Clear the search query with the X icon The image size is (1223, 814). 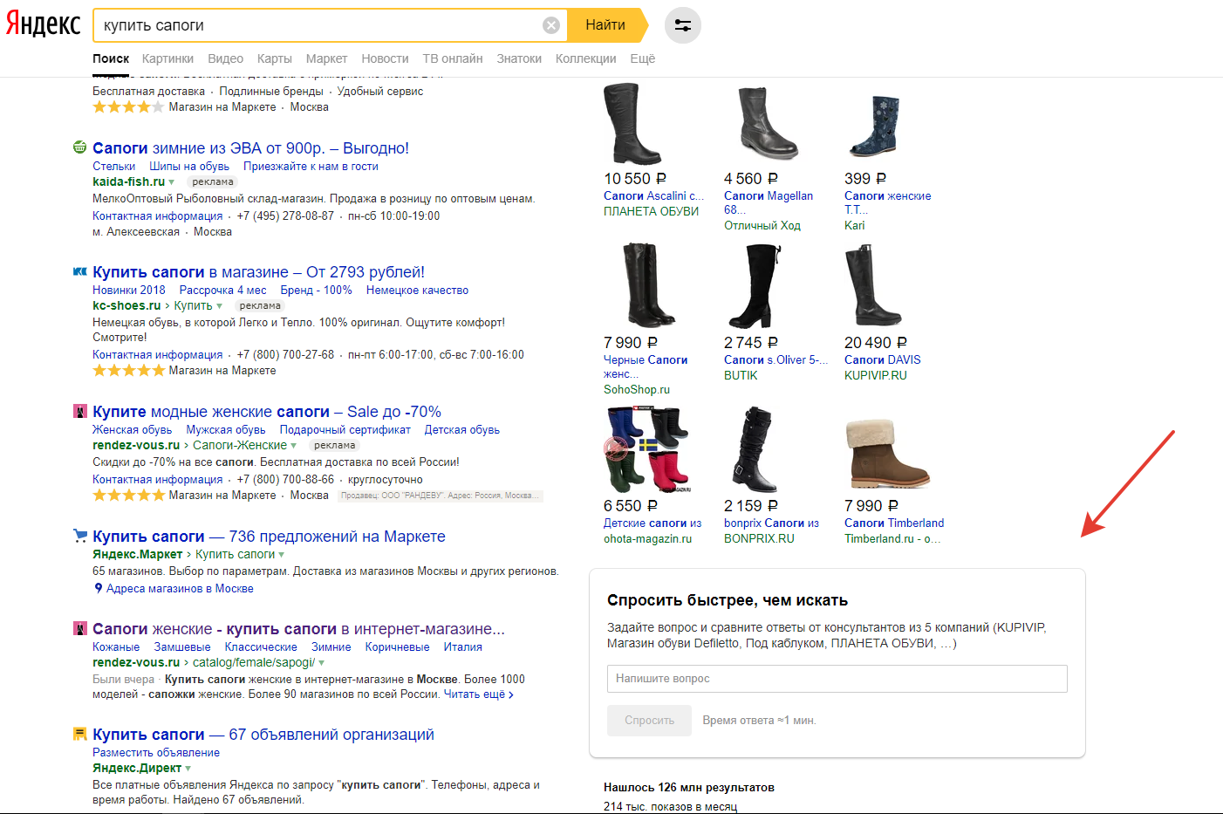550,25
